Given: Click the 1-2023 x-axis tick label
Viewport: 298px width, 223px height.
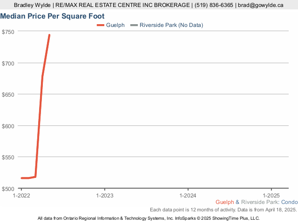Looking at the screenshot, I should coord(105,196).
